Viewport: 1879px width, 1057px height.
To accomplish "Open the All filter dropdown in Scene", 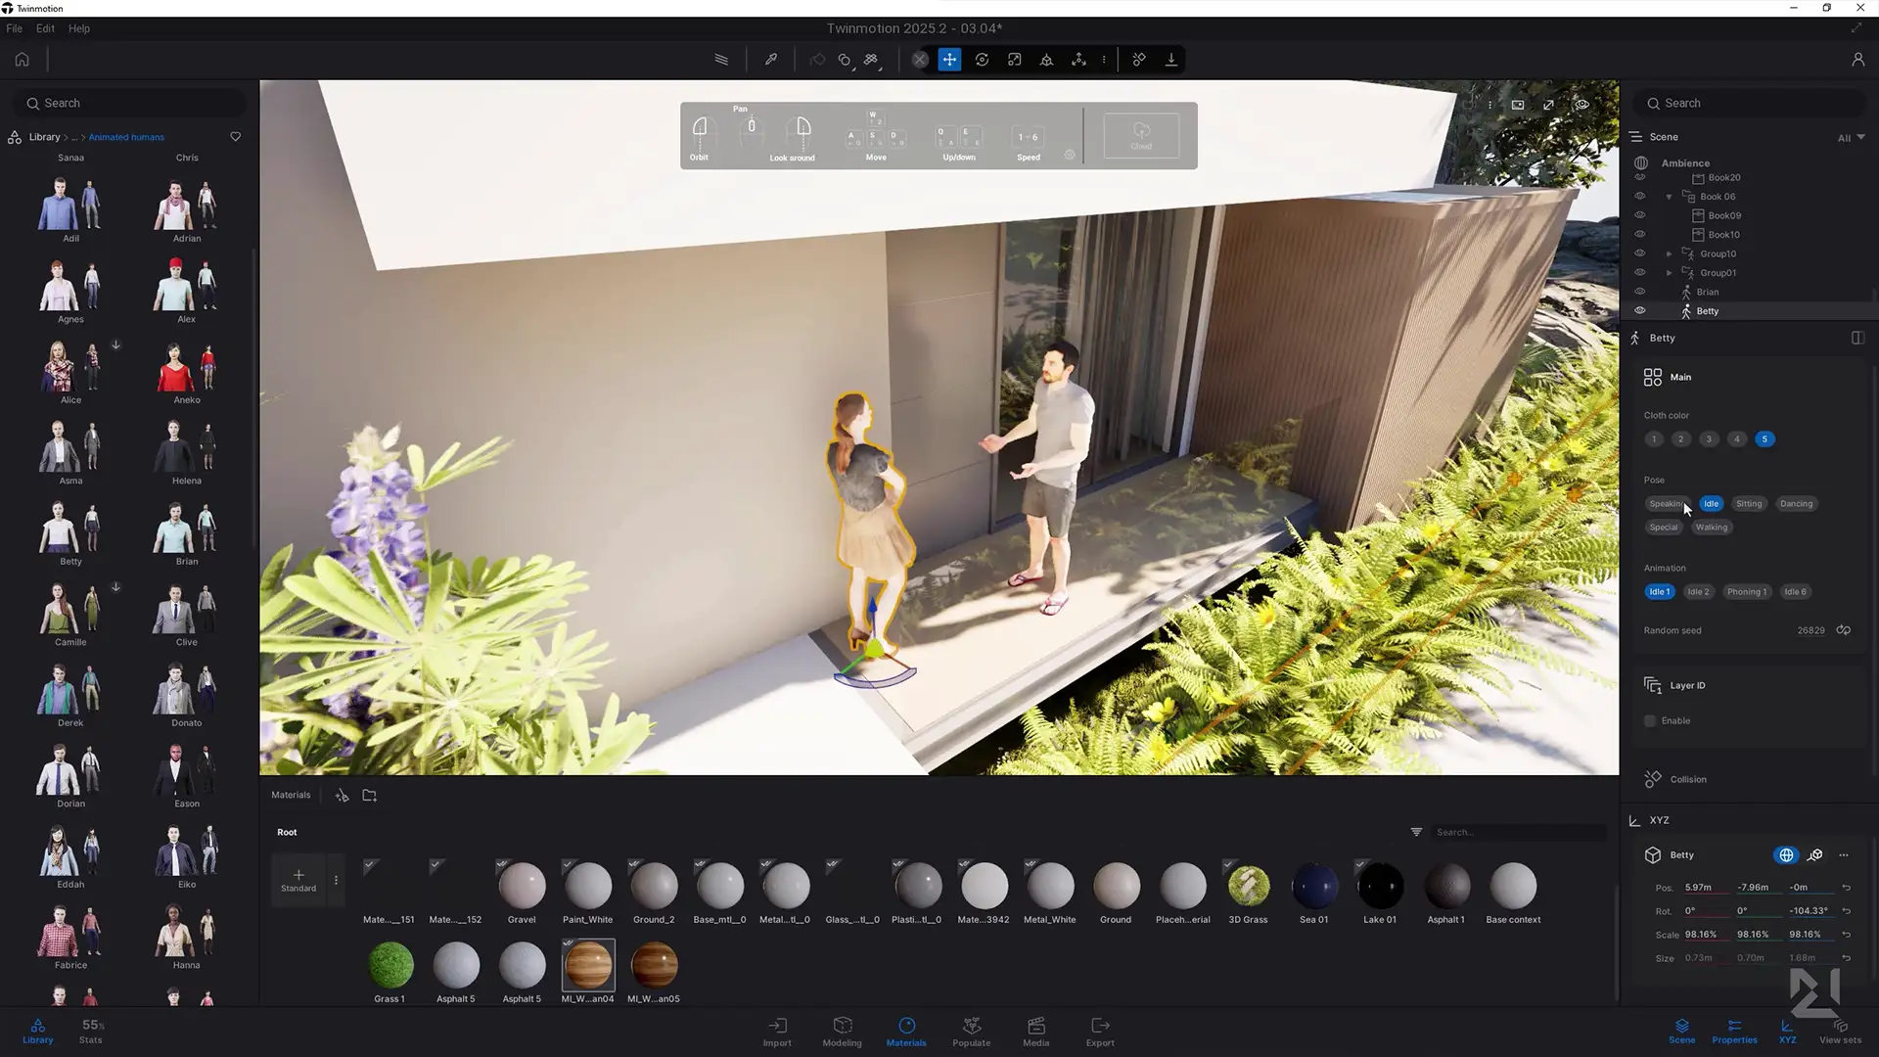I will pyautogui.click(x=1851, y=138).
